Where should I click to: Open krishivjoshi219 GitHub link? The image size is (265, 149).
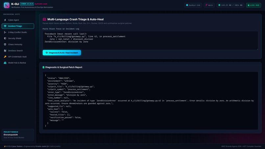[11, 135]
